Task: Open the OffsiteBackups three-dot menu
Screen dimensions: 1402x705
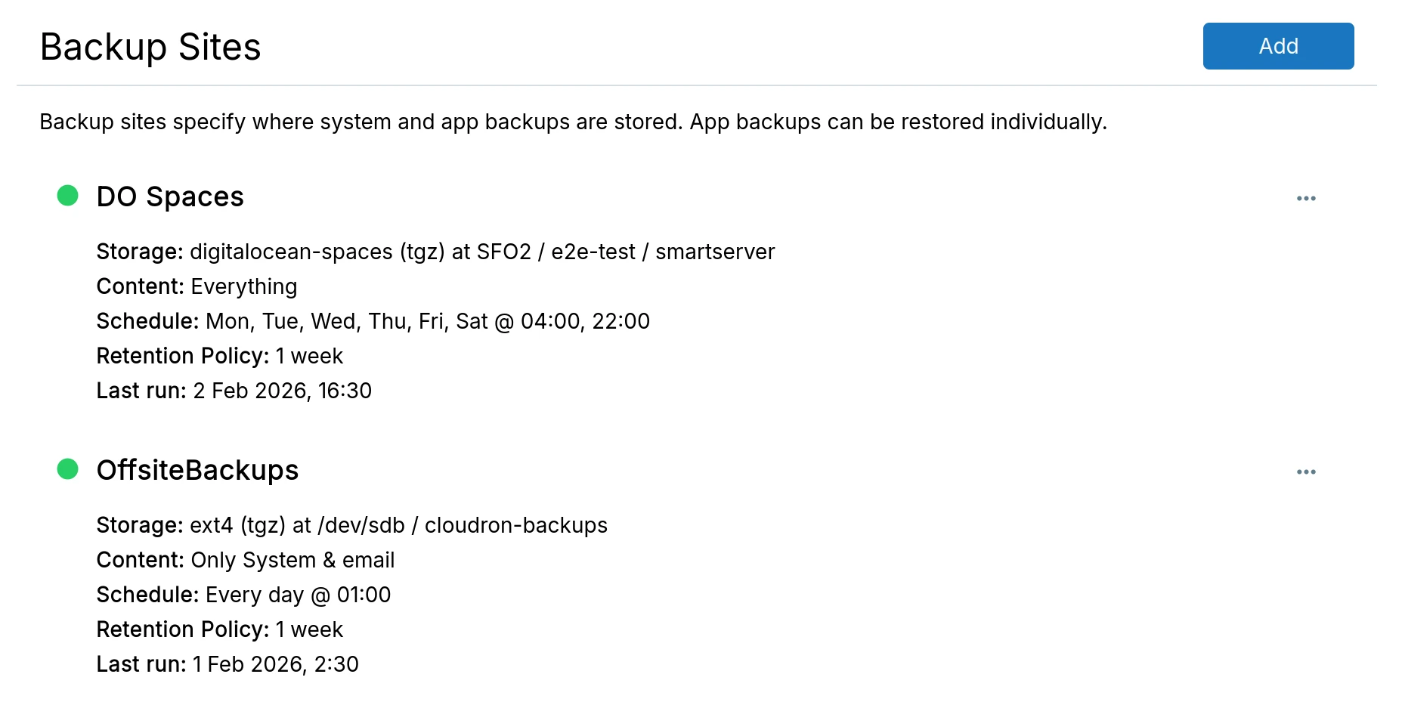Action: [1305, 472]
